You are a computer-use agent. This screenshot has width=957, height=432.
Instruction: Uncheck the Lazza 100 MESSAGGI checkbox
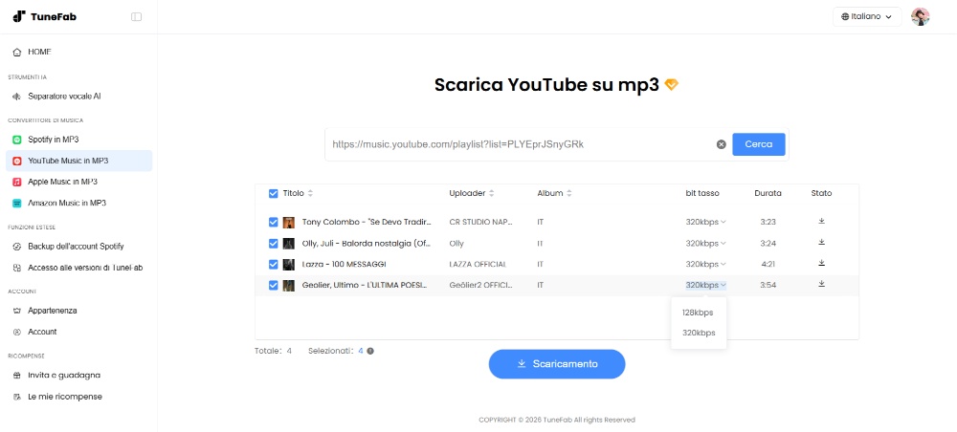pos(274,265)
